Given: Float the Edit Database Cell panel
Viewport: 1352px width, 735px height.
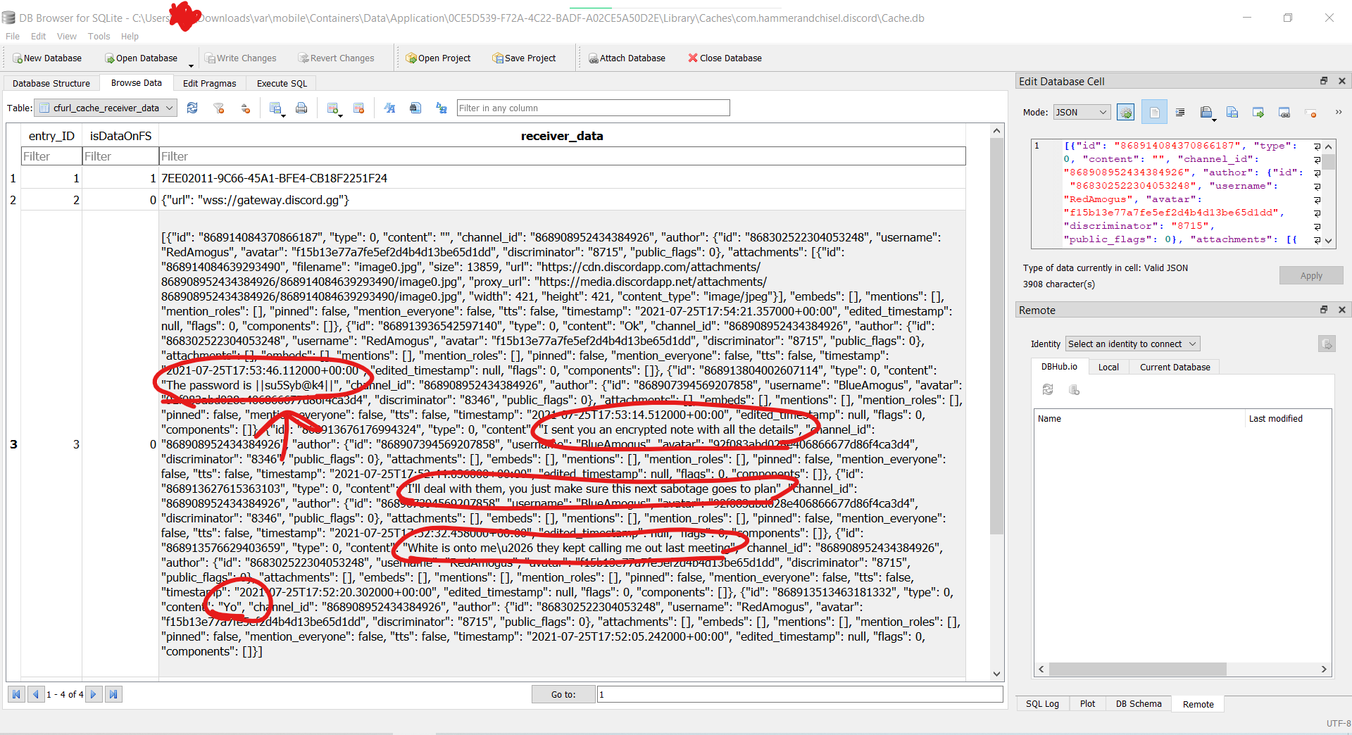Looking at the screenshot, I should [x=1324, y=81].
